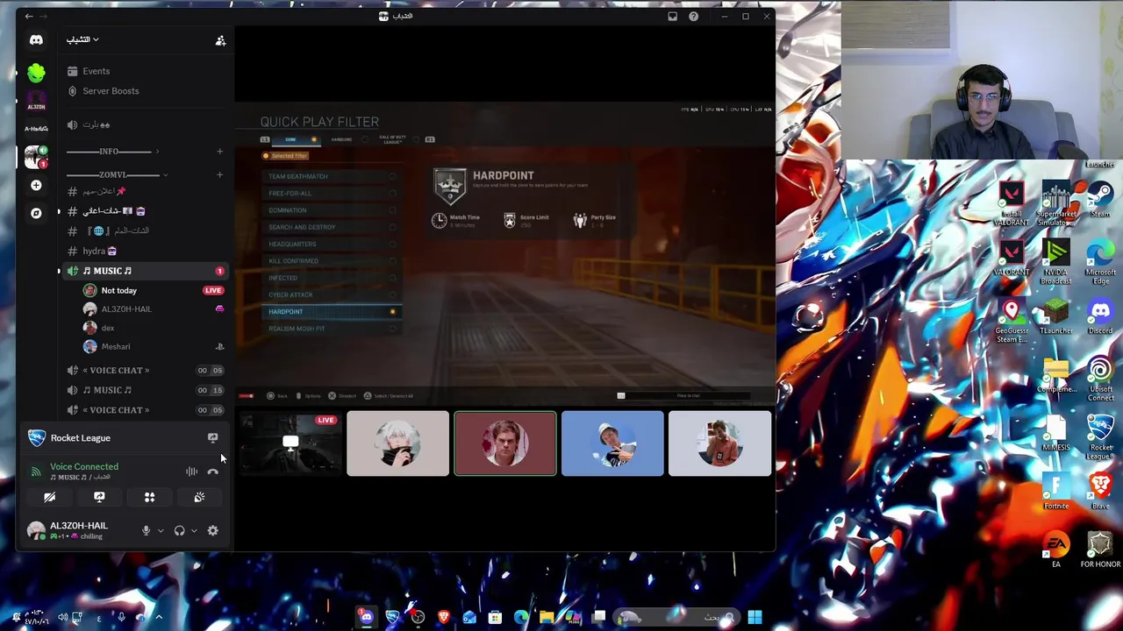Open the EA desktop icon
Image resolution: width=1123 pixels, height=631 pixels.
coord(1056,549)
